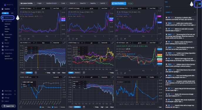Open external link for Libya tanker news
This screenshot has height=110, width=202.
pyautogui.click(x=193, y=19)
